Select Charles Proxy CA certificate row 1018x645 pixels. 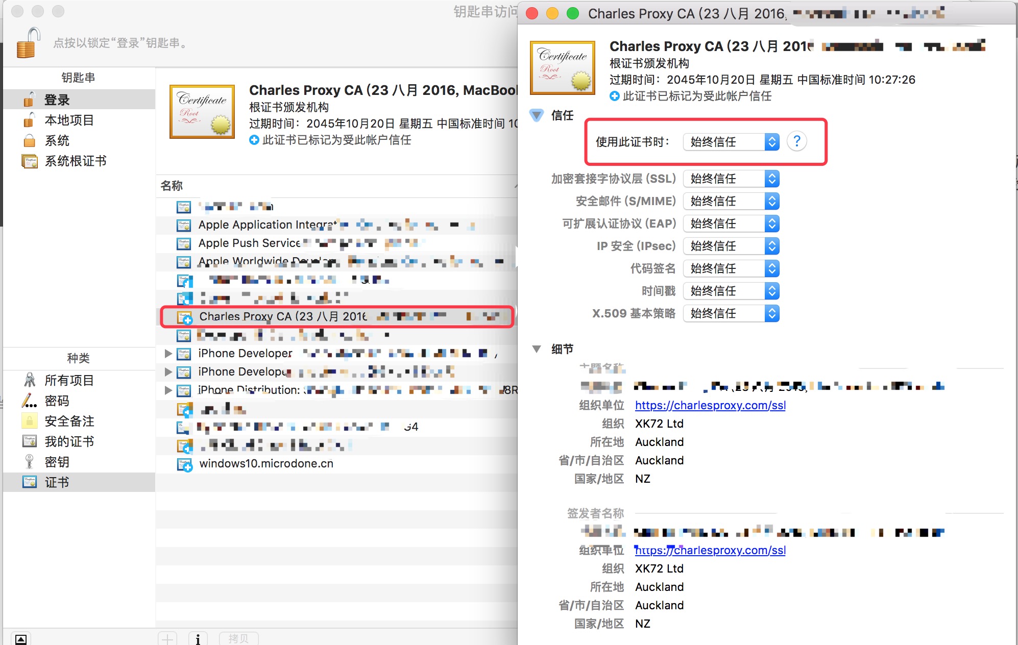[x=337, y=316]
